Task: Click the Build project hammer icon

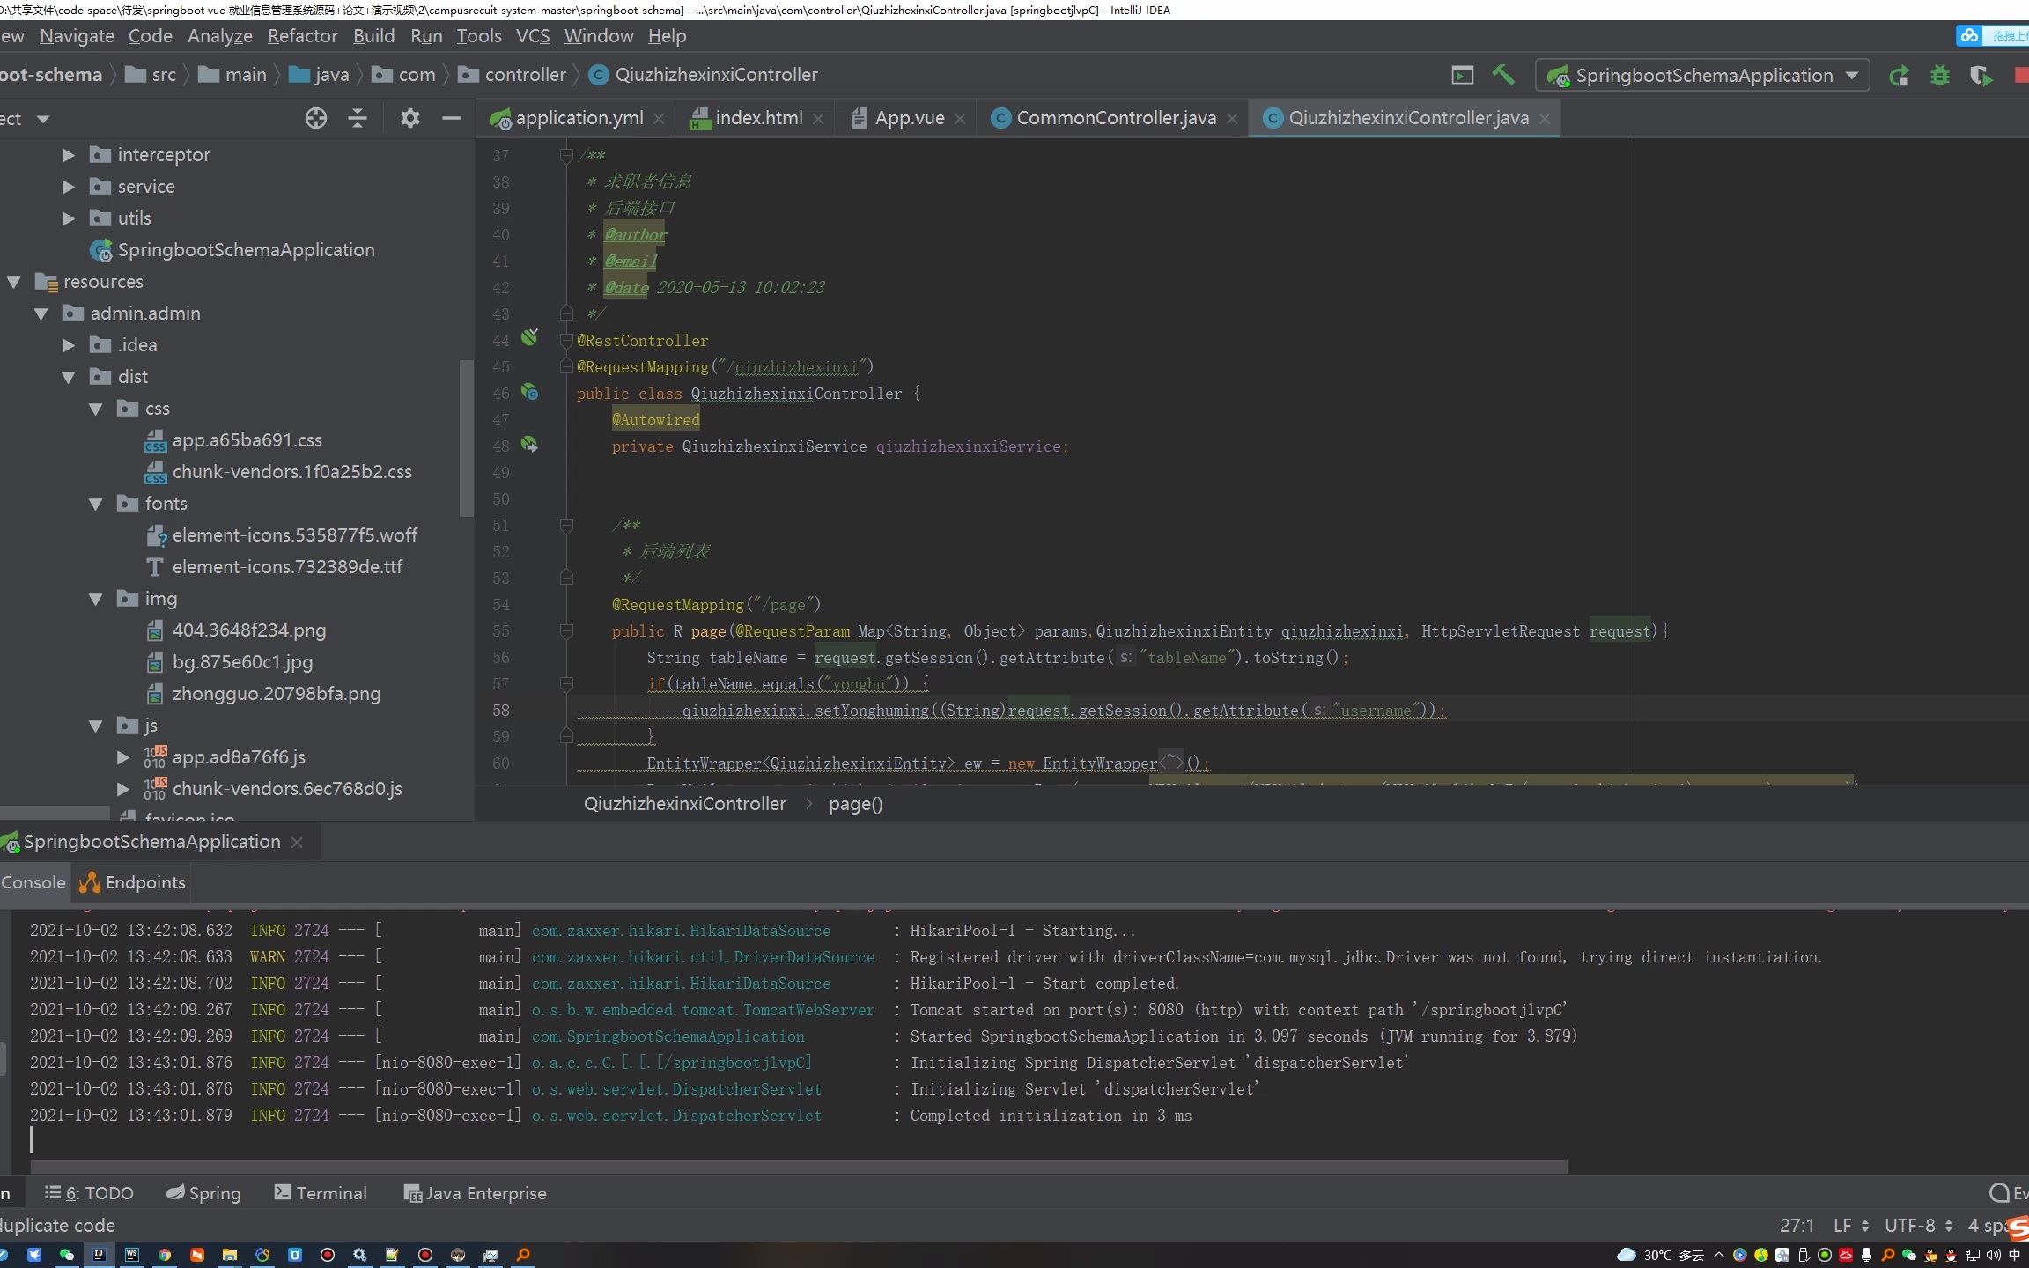Action: click(1503, 76)
